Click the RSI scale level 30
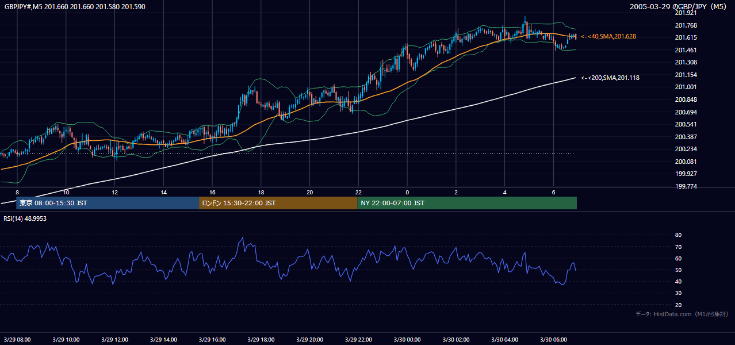 click(678, 293)
